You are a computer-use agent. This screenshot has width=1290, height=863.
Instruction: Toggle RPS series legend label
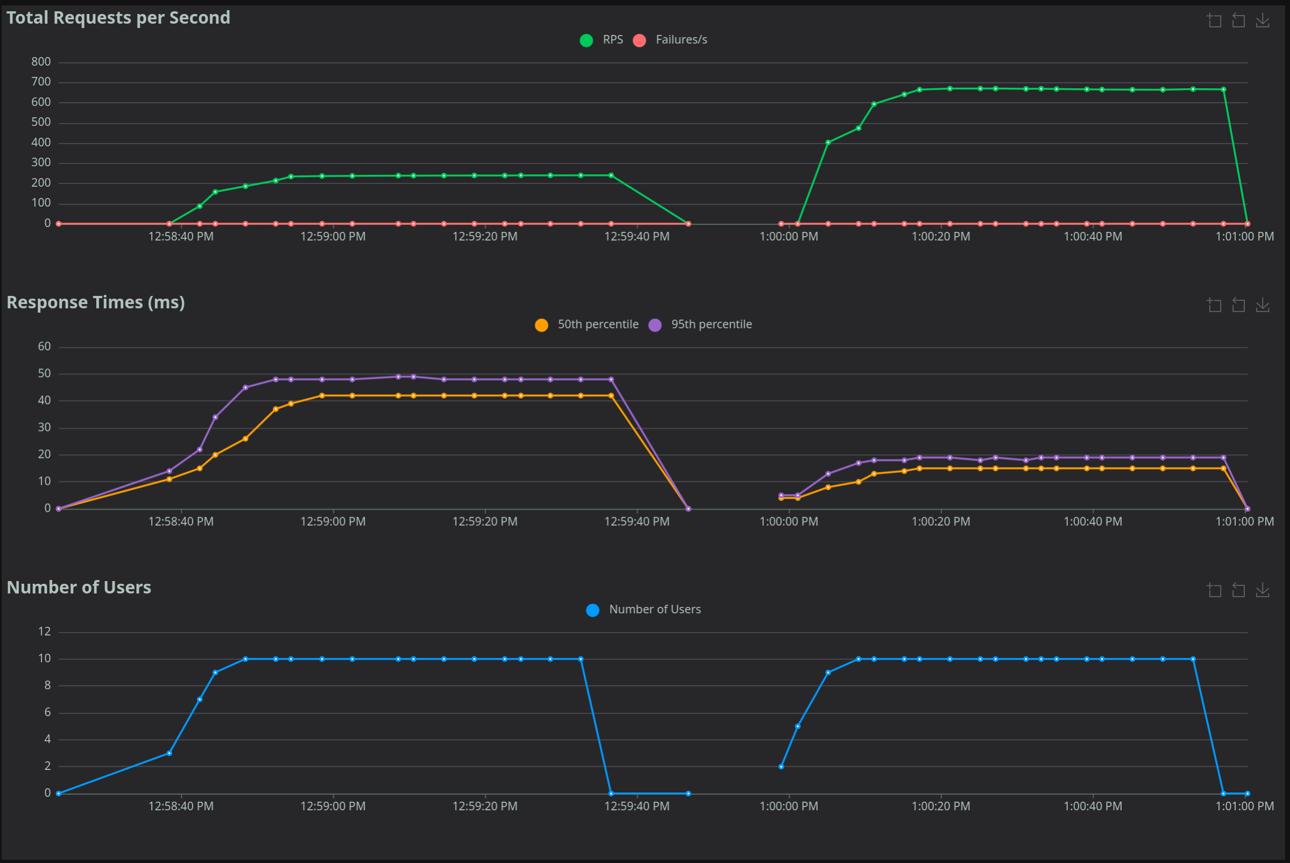pos(613,40)
